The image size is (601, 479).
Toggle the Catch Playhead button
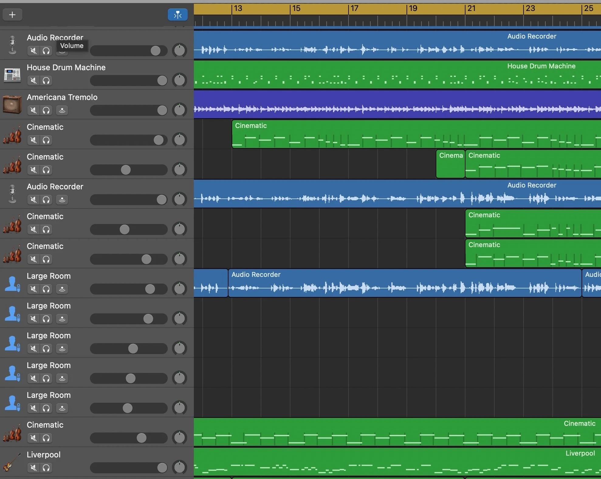(177, 15)
